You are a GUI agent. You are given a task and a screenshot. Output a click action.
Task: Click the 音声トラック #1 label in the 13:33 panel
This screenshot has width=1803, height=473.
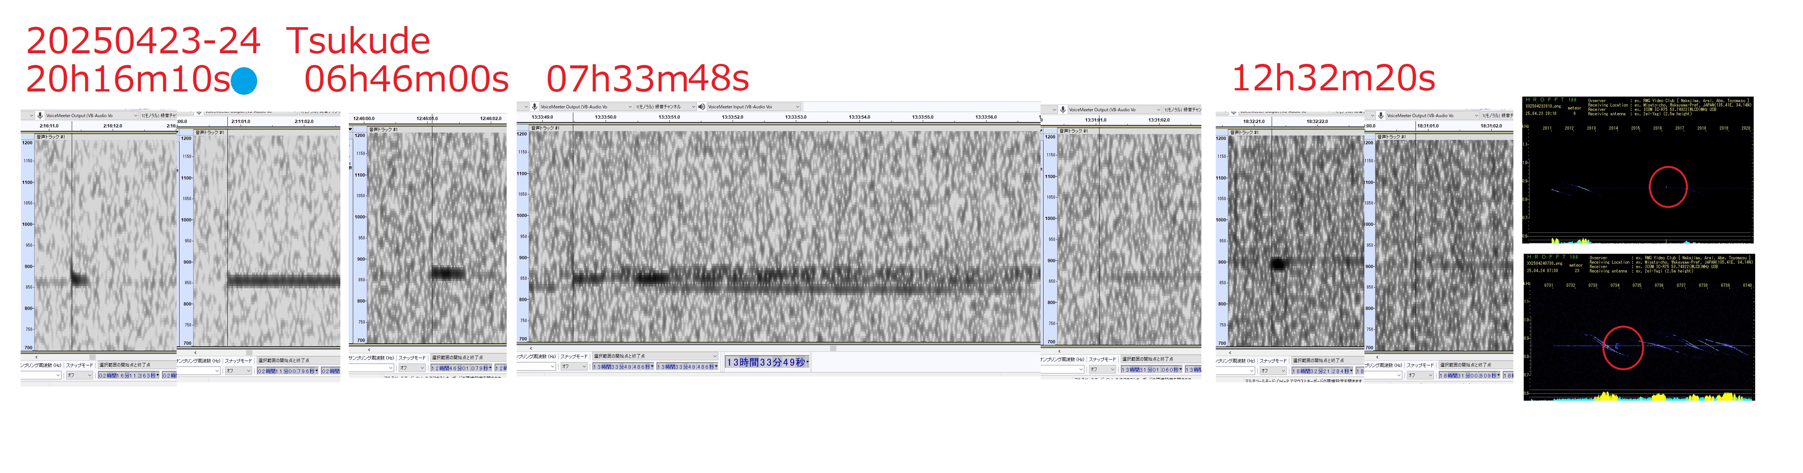click(x=545, y=128)
